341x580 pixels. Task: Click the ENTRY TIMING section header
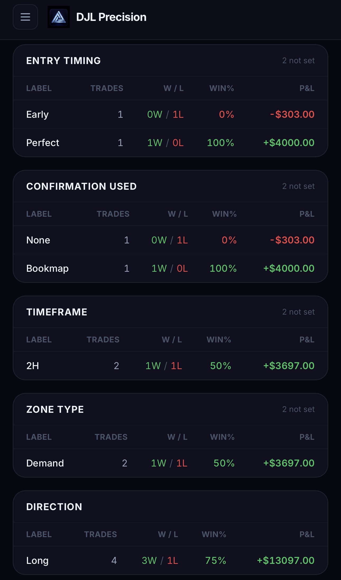(63, 61)
